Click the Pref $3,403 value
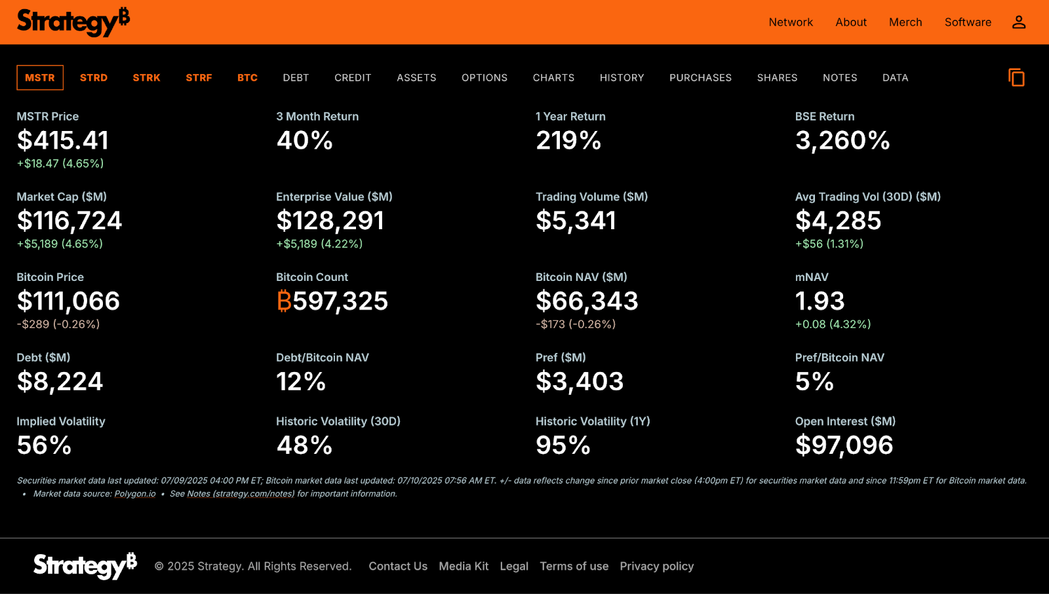 pyautogui.click(x=580, y=382)
